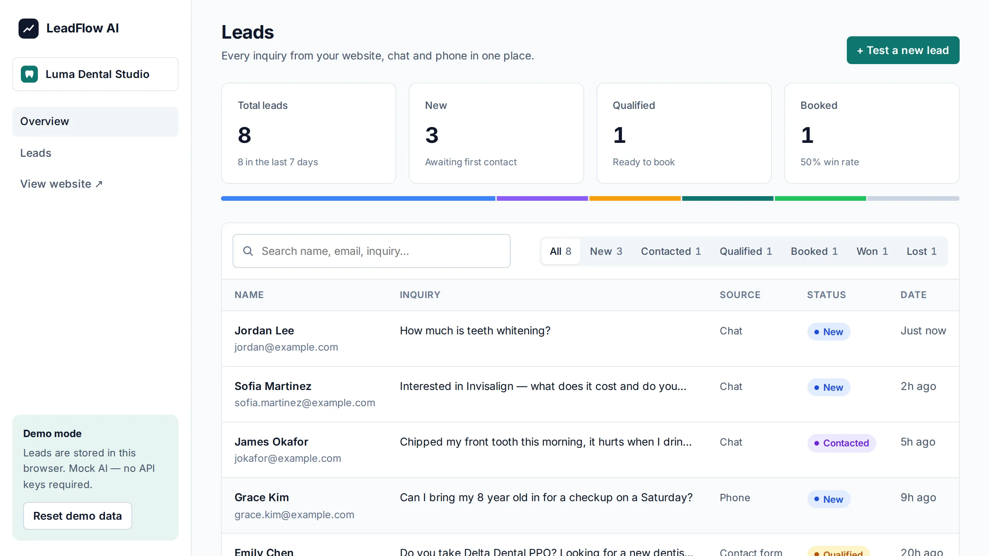Image resolution: width=989 pixels, height=556 pixels.
Task: Click the New status badge for Grace Kim
Action: (829, 499)
